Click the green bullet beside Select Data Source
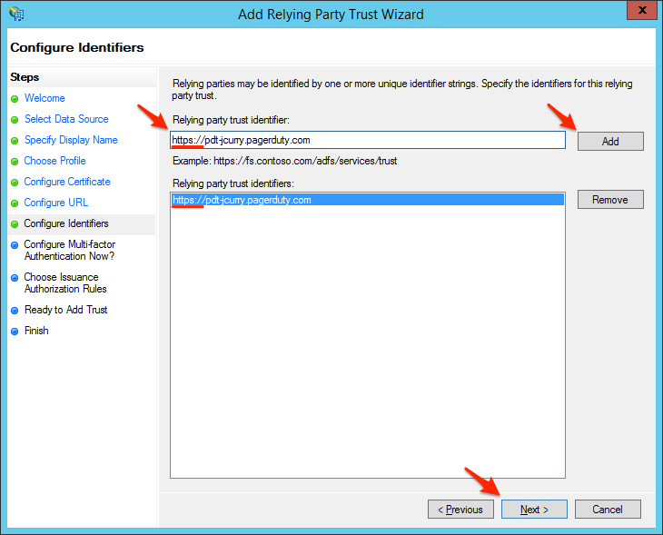The image size is (663, 535). [15, 119]
